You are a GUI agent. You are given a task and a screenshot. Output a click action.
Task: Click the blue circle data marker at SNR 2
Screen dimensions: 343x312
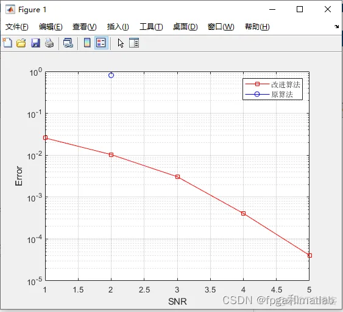(x=111, y=75)
